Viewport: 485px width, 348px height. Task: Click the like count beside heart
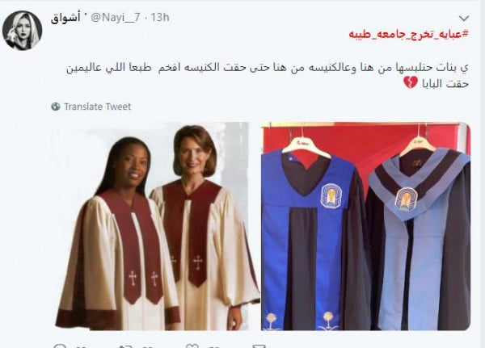click(x=213, y=346)
